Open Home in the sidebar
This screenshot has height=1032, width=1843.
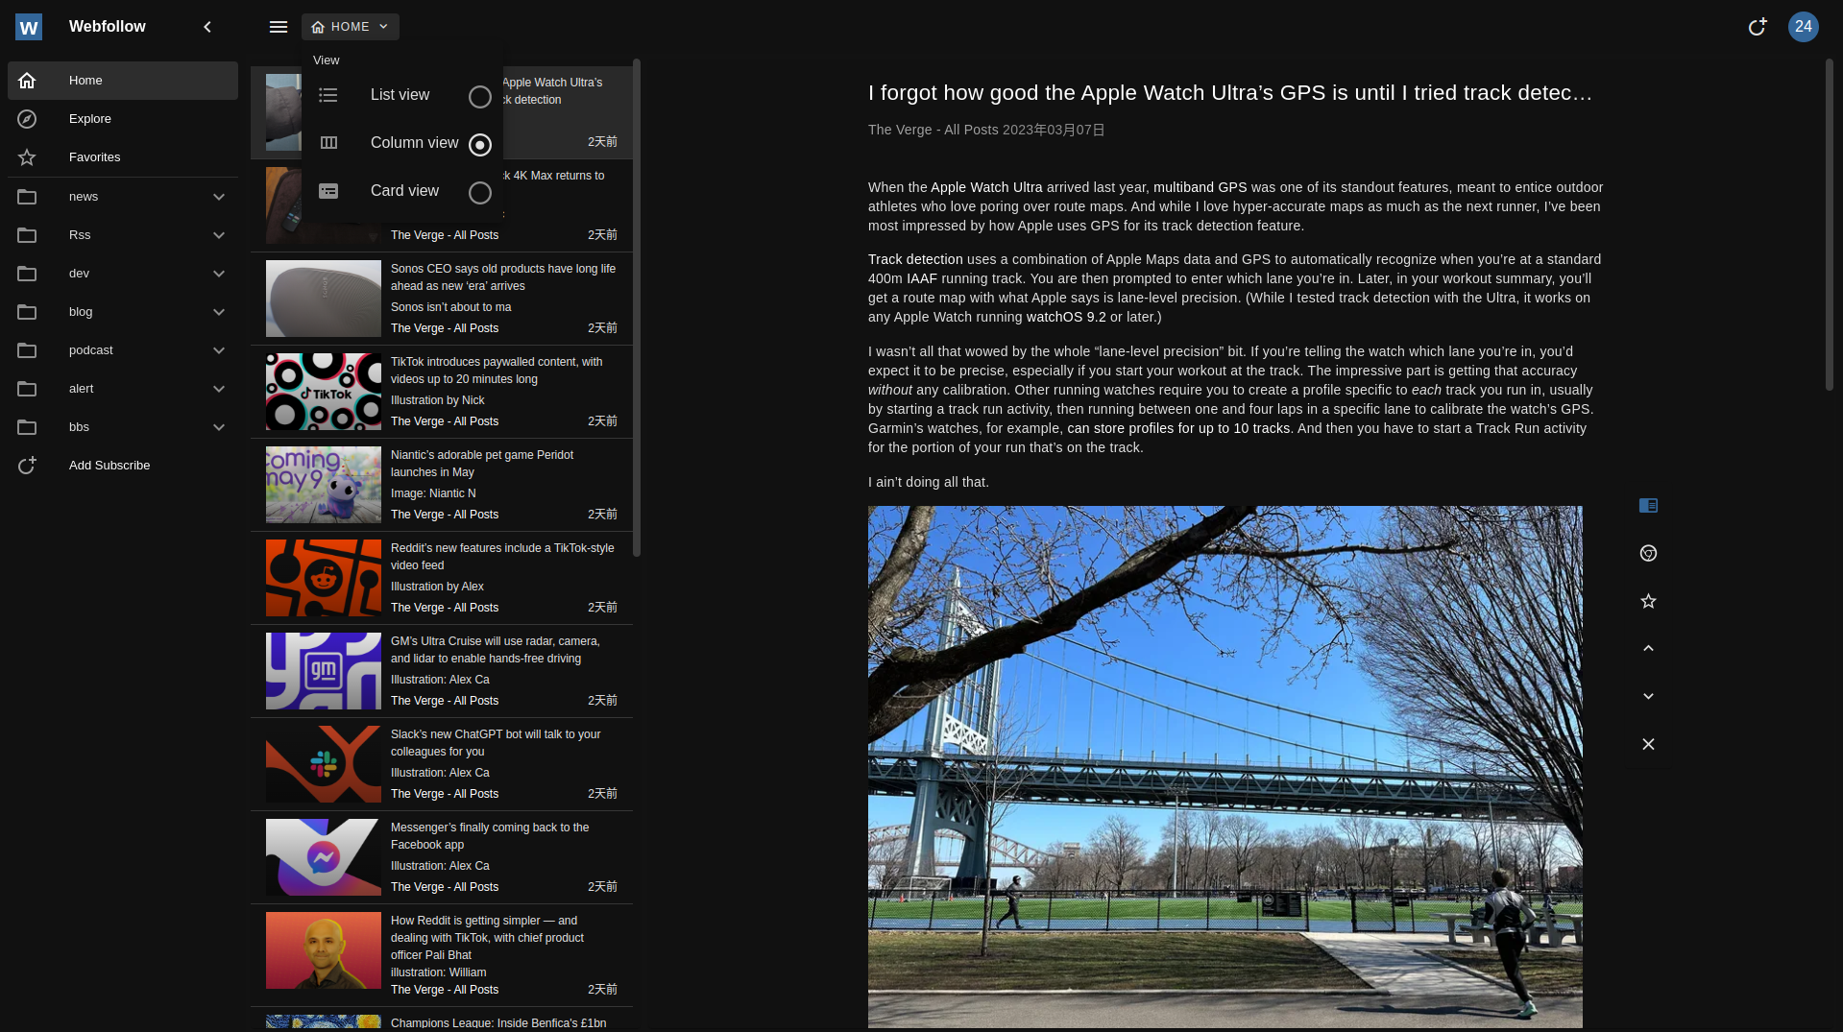click(123, 81)
